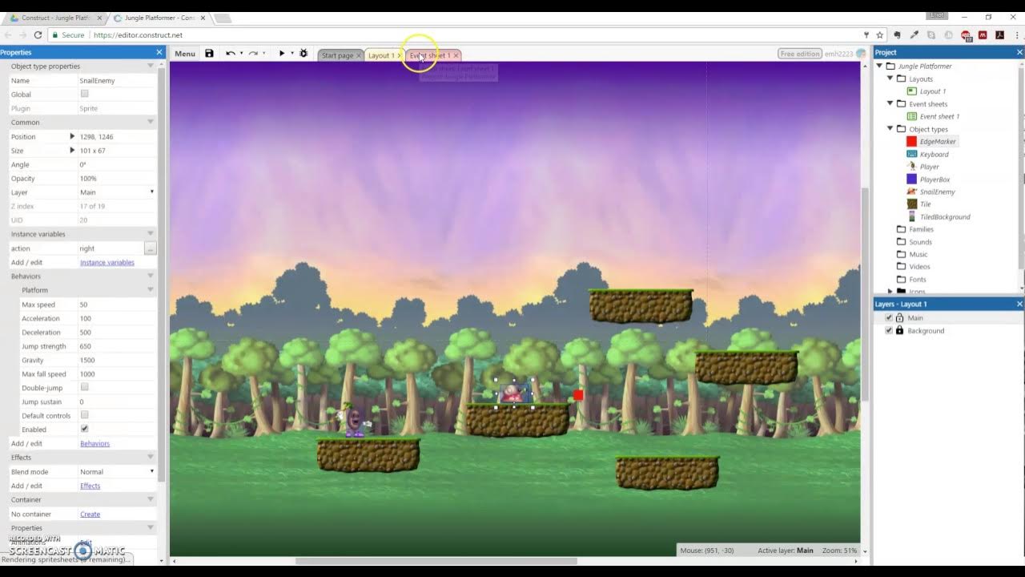Click the ellipsis button beside action value
Screen dimensions: 1025x577
point(150,248)
